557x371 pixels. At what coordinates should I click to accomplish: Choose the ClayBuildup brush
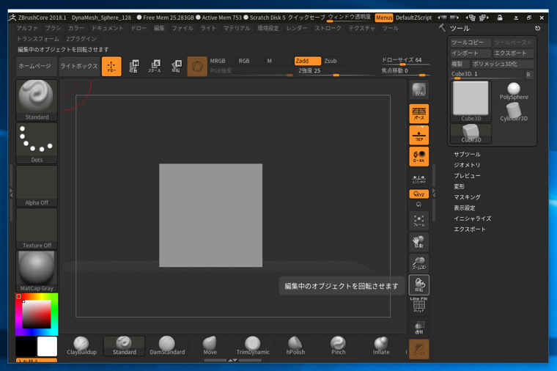coord(81,346)
